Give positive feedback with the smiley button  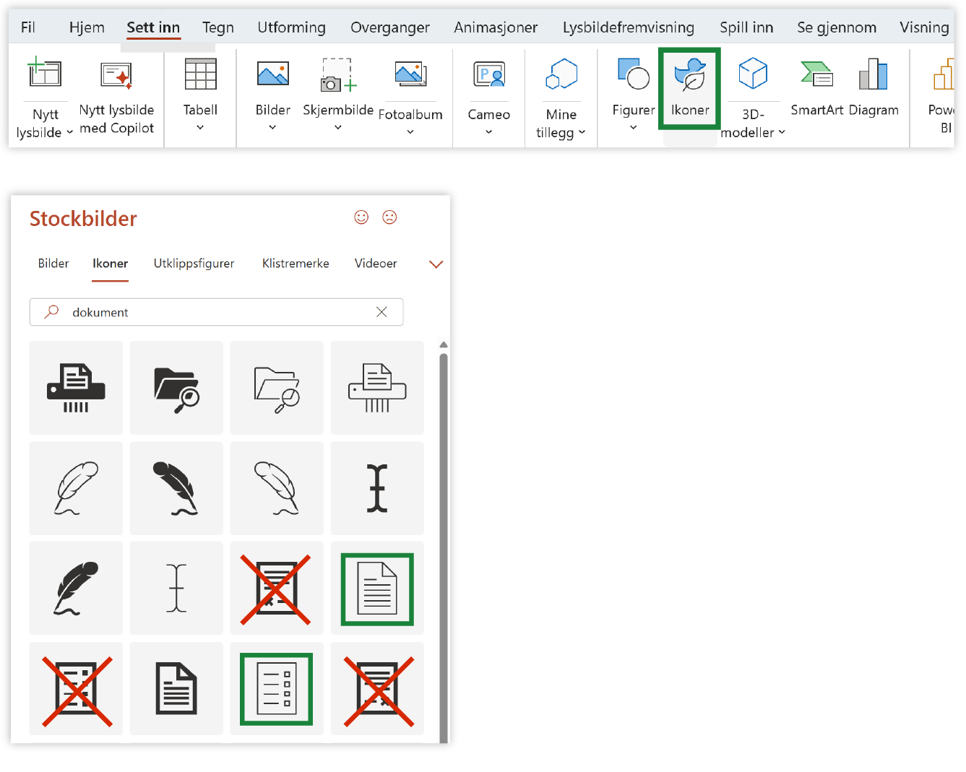[x=361, y=217]
